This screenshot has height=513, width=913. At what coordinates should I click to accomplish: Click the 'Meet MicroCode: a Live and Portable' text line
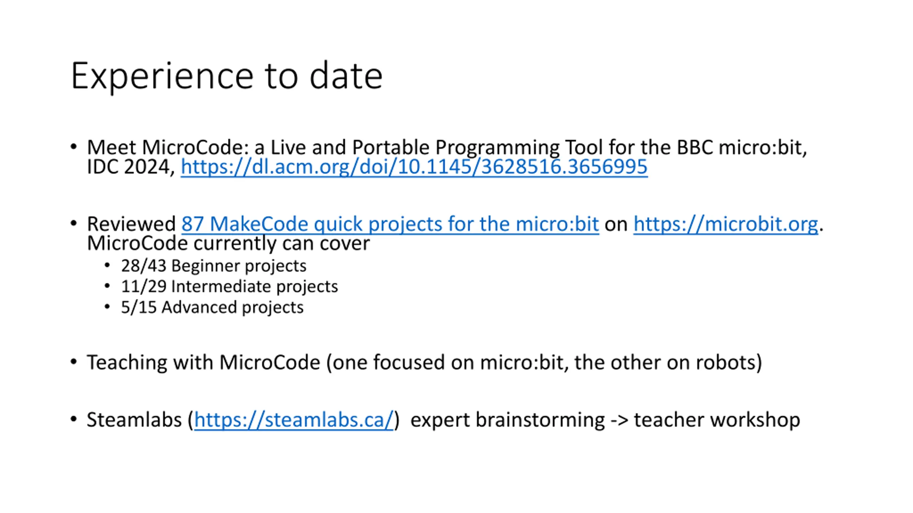point(447,147)
